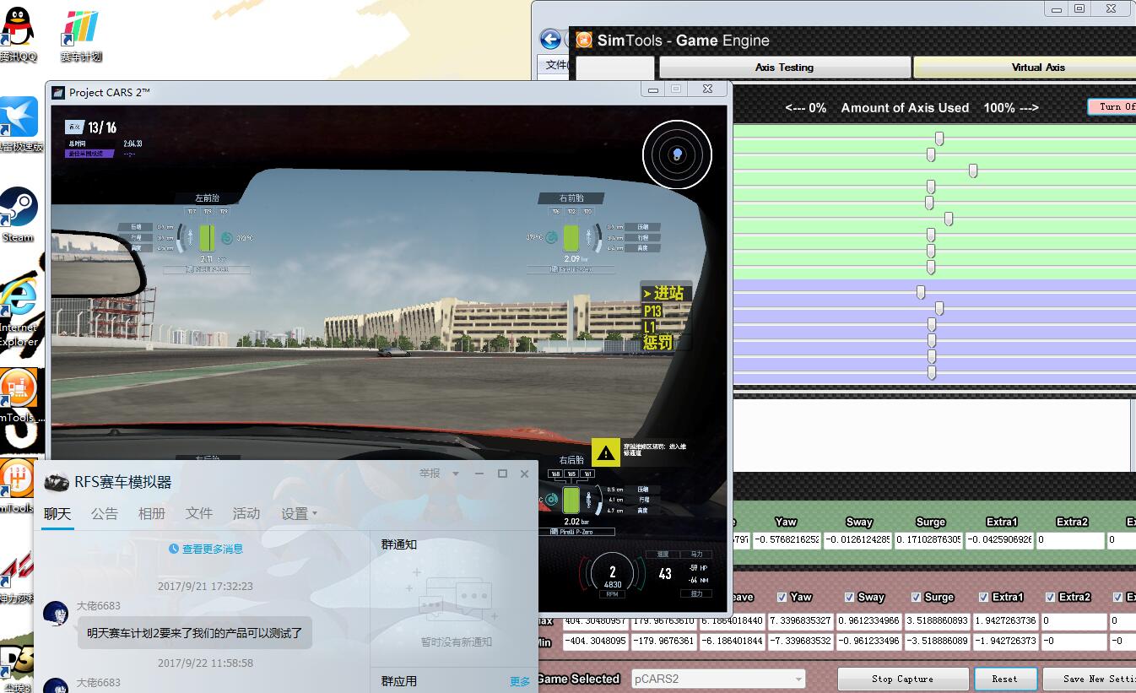The width and height of the screenshot is (1136, 693).
Task: Click the Reset button
Action: [1004, 679]
